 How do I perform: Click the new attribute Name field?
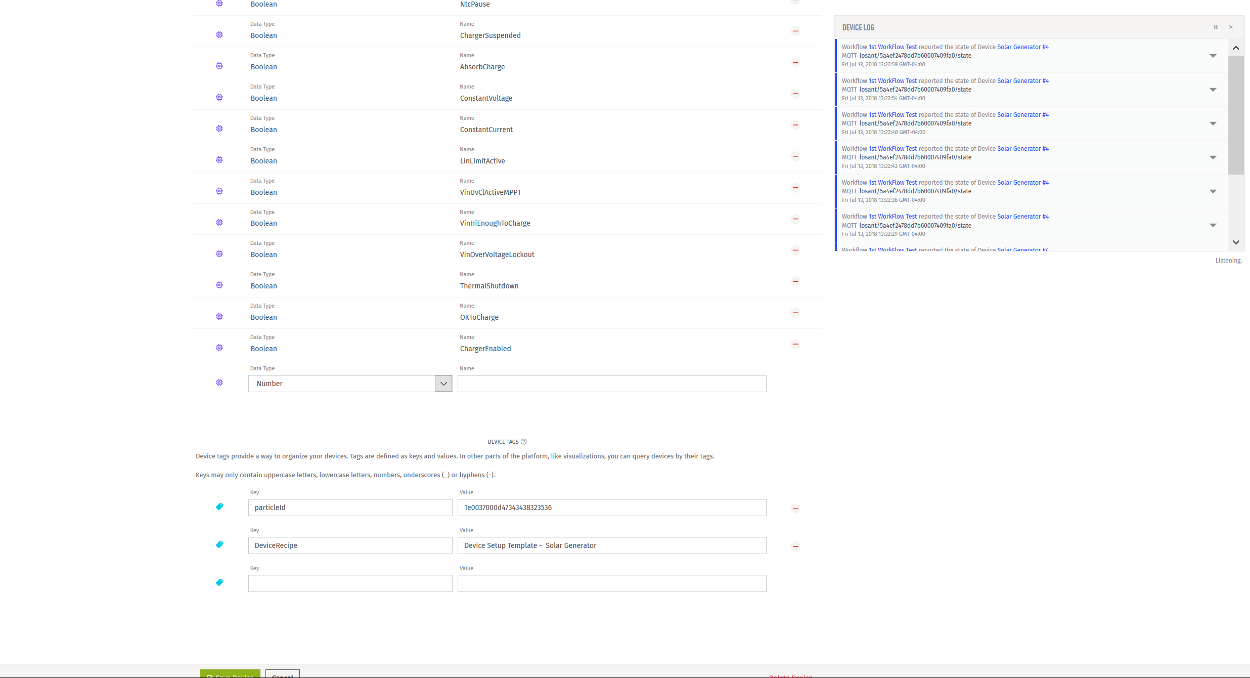pos(612,384)
